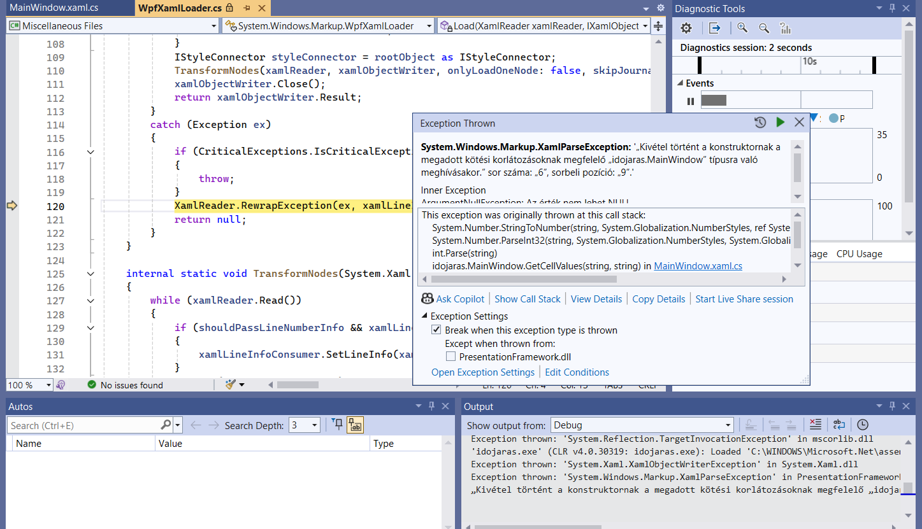Screen dimensions: 922x529
Task: Click the IntelliCode icon beside the zoom level
Action: (61, 384)
